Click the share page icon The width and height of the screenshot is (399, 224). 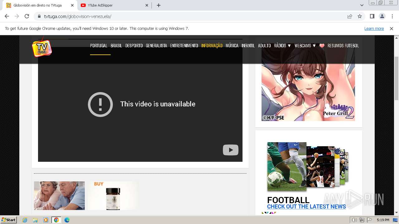point(350,16)
